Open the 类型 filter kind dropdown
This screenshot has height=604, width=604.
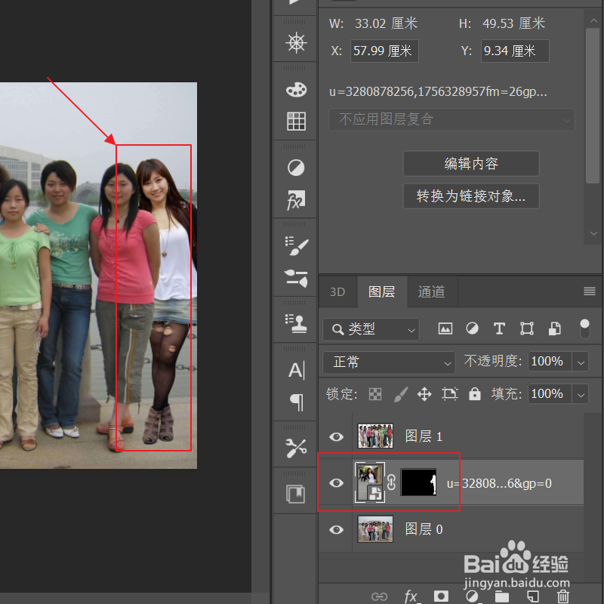tap(371, 329)
